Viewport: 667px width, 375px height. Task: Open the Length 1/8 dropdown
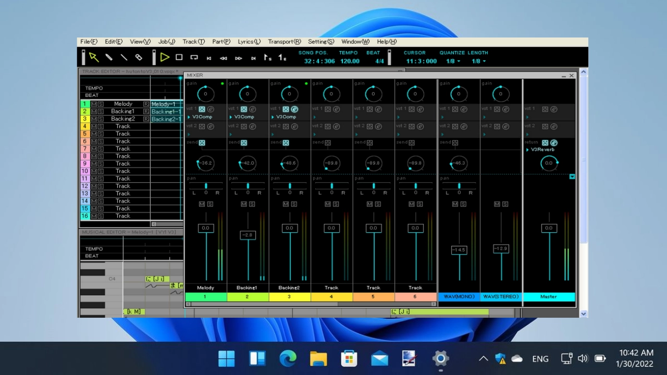coord(479,61)
